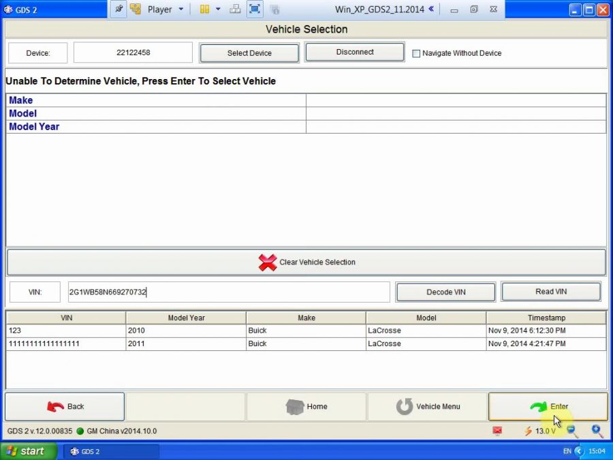Click the zoom out magnifier icon
The height and width of the screenshot is (460, 613).
point(571,431)
